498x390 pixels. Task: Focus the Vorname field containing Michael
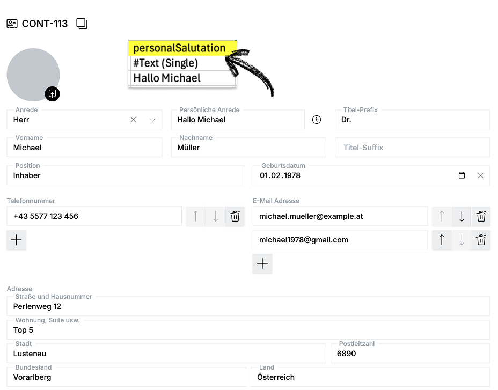click(x=84, y=148)
